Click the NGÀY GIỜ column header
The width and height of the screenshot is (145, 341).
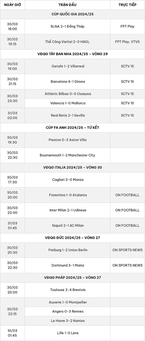[x=12, y=5]
